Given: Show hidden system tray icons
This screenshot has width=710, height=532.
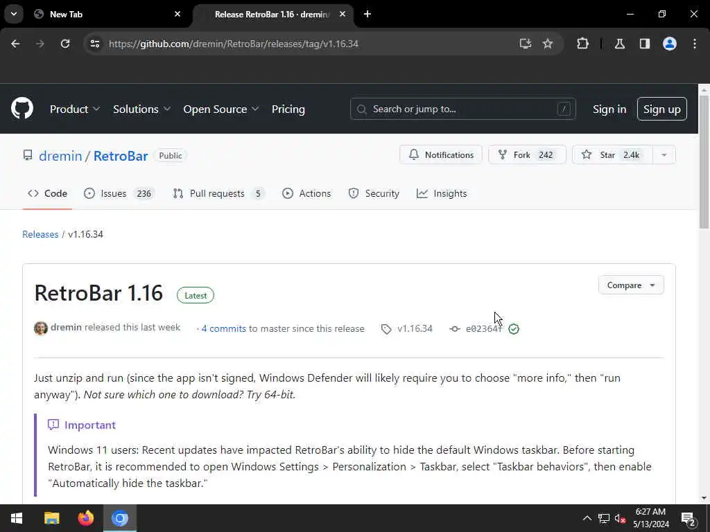Looking at the screenshot, I should [x=587, y=518].
